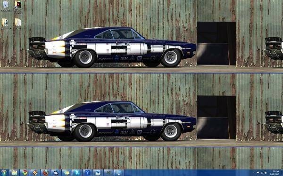
Task: Show hidden system tray icons
Action: coord(254,173)
